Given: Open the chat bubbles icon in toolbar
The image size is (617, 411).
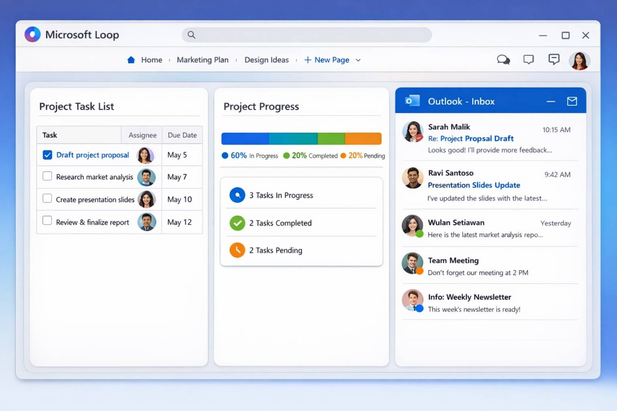Looking at the screenshot, I should coord(503,60).
